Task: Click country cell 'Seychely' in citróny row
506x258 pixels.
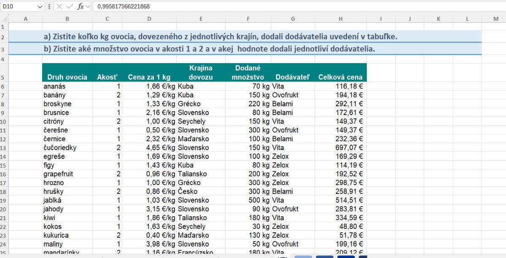Action: click(201, 121)
